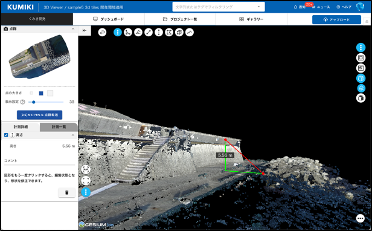Click the 表示設定 slider track
Viewport: 372px width, 231px height.
pyautogui.click(x=46, y=102)
